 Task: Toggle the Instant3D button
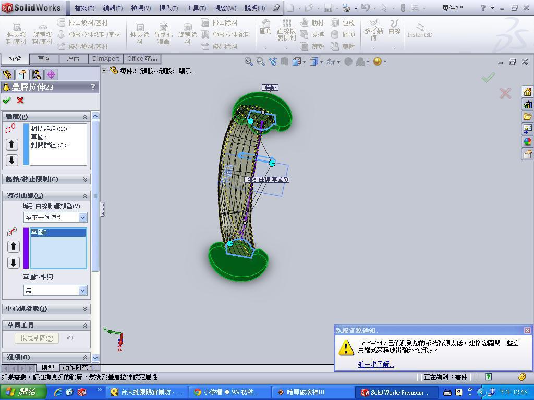pyautogui.click(x=419, y=30)
